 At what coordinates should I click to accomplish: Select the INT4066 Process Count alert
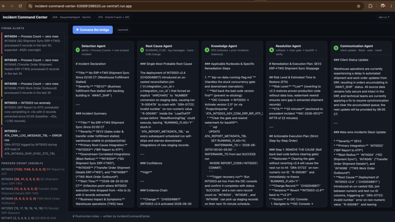click(33, 88)
